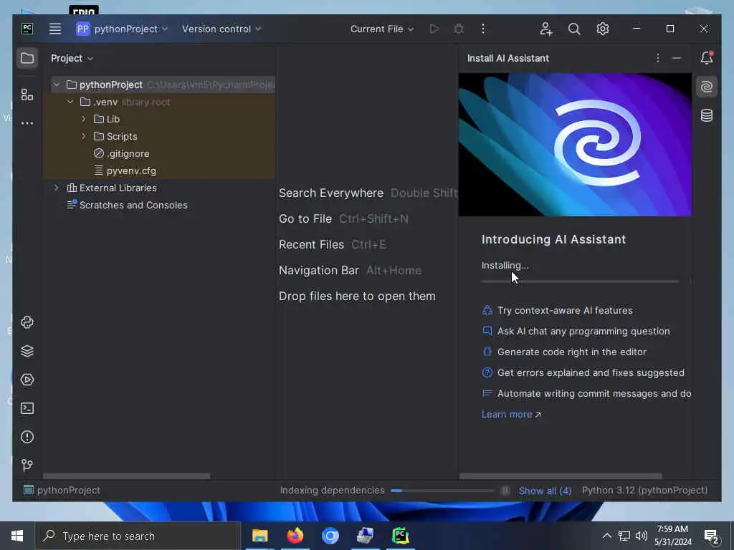This screenshot has height=550, width=734.
Task: Collapse the .venv folder
Action: [x=70, y=102]
